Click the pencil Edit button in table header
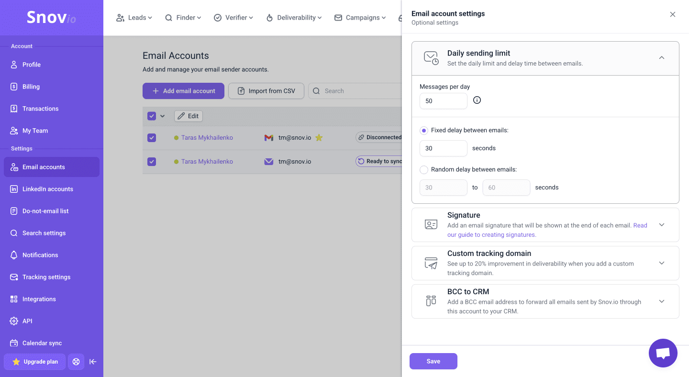This screenshot has height=377, width=689. tap(188, 116)
